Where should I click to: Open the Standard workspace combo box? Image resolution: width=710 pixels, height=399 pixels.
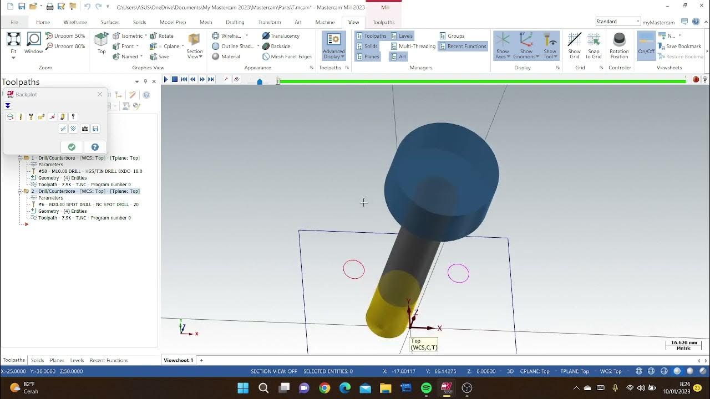tap(618, 22)
